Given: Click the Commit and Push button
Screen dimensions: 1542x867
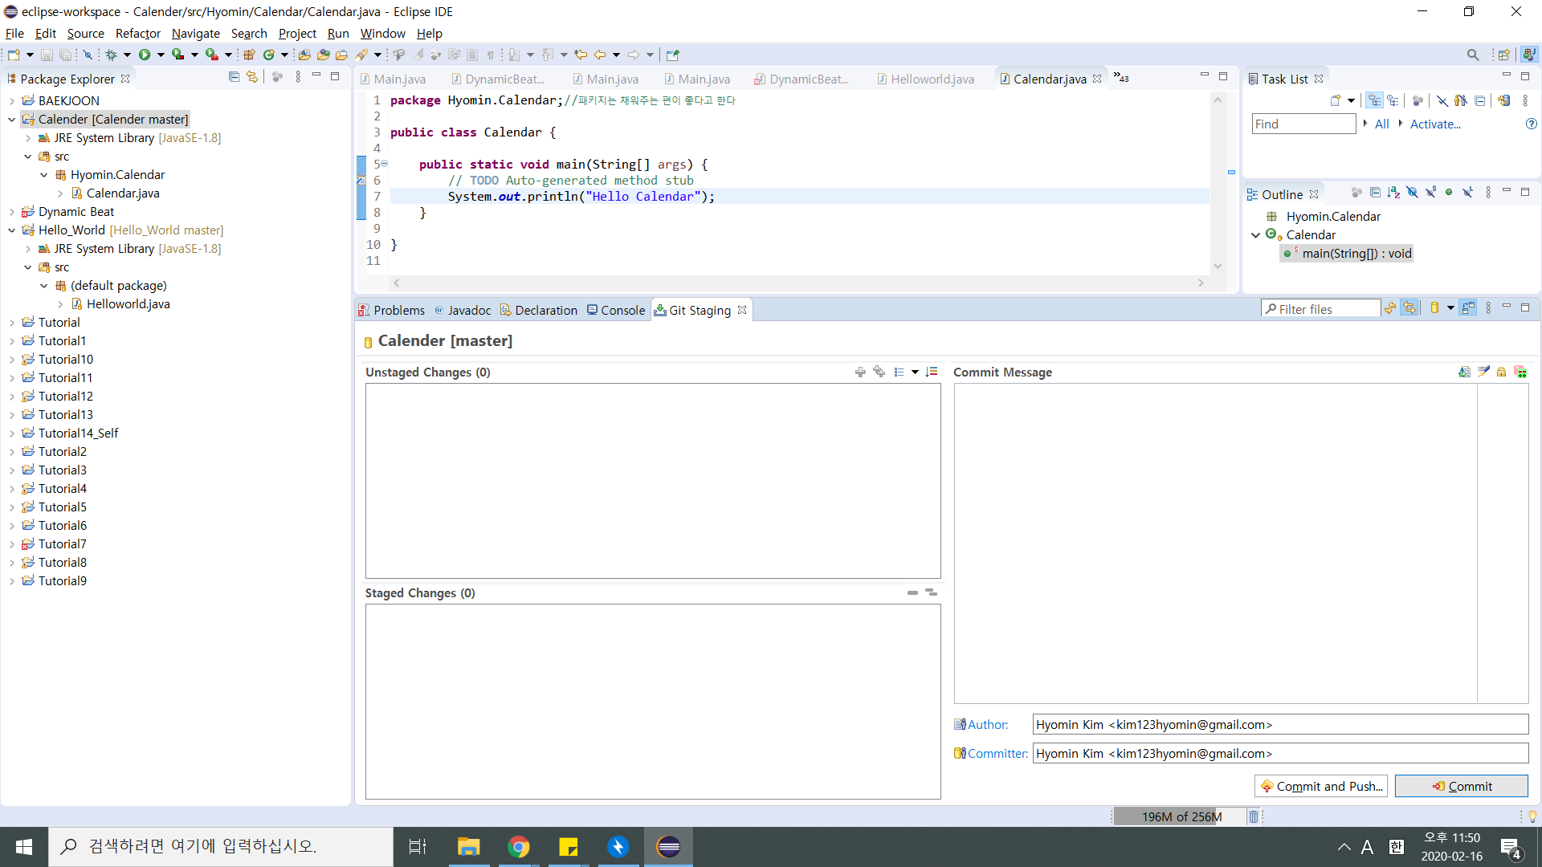Looking at the screenshot, I should (x=1322, y=786).
